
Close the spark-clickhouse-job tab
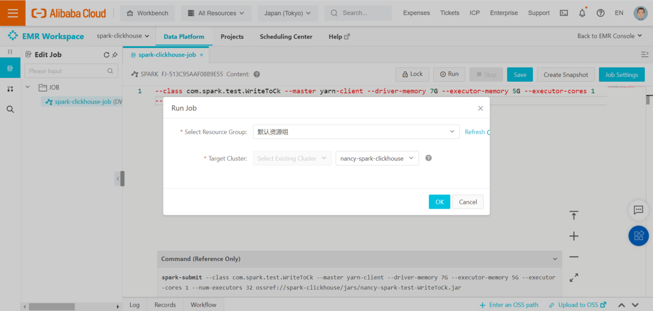pos(201,54)
